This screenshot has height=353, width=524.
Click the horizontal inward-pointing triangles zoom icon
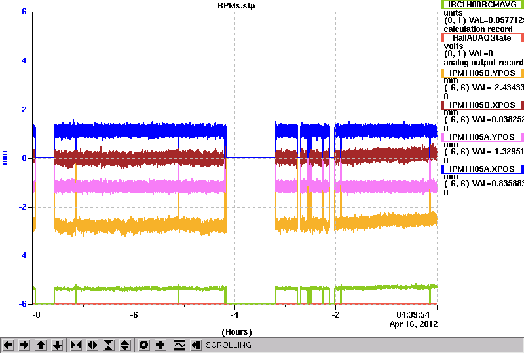[x=76, y=345]
